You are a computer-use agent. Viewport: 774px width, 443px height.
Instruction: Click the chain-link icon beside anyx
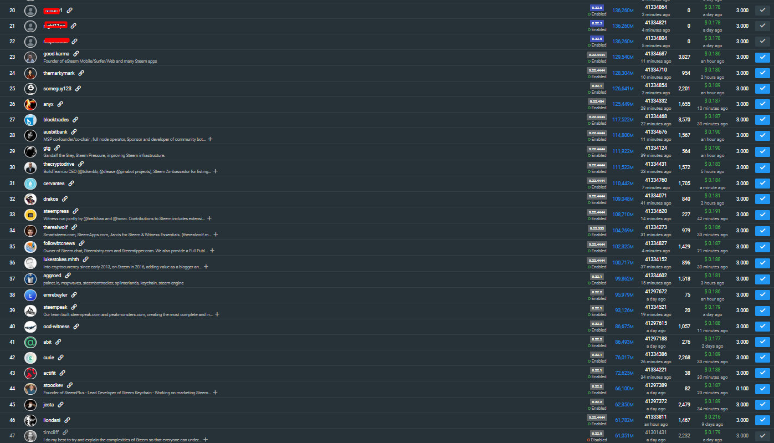[x=60, y=104]
